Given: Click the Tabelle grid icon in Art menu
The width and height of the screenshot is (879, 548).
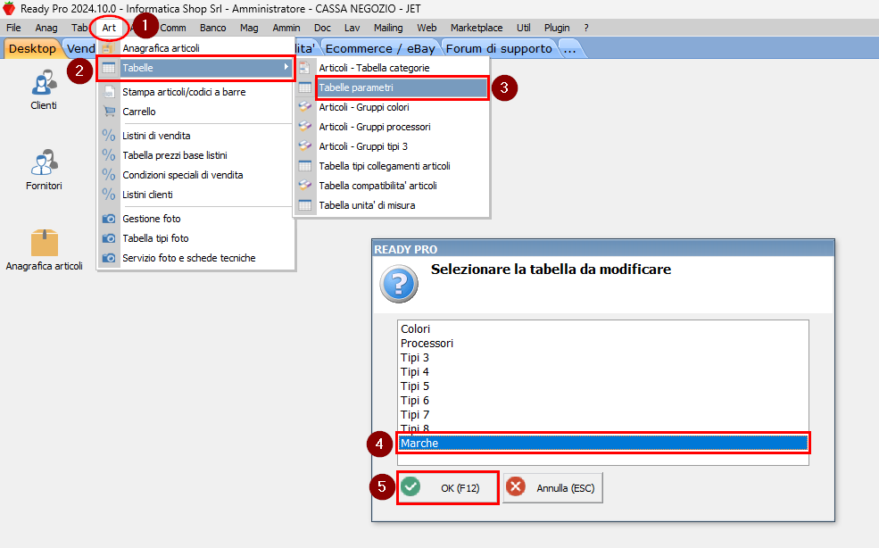Looking at the screenshot, I should [x=109, y=68].
